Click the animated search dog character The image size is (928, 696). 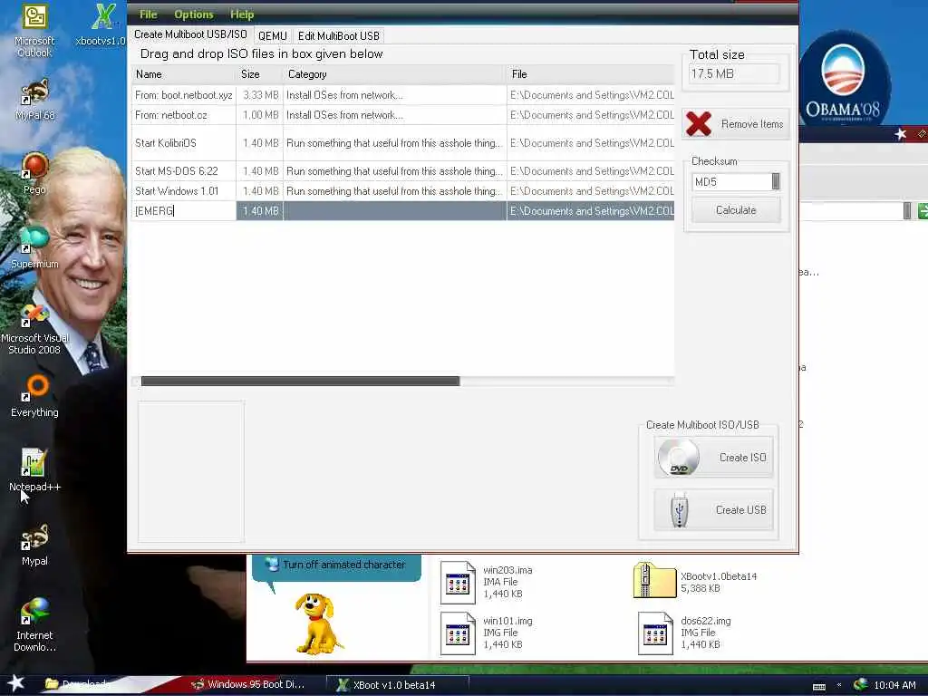tap(318, 624)
